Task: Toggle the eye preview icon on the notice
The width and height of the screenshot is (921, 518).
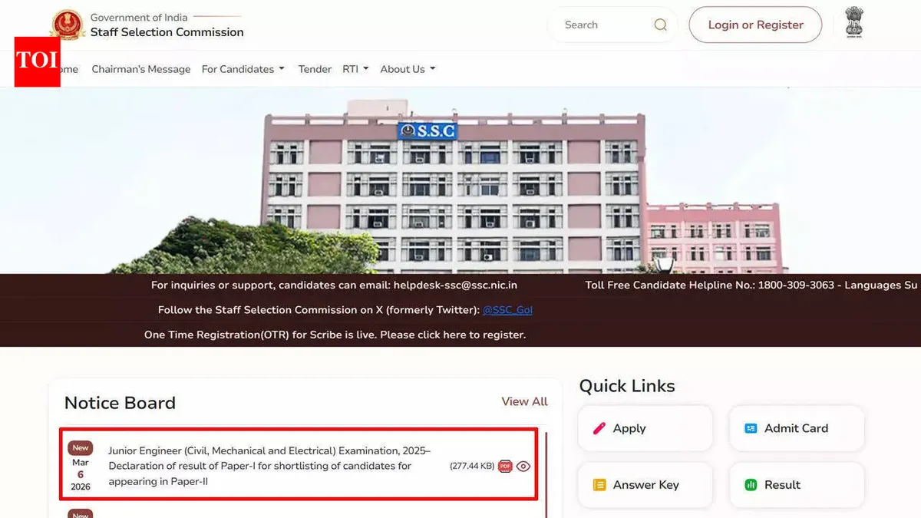Action: [x=523, y=465]
